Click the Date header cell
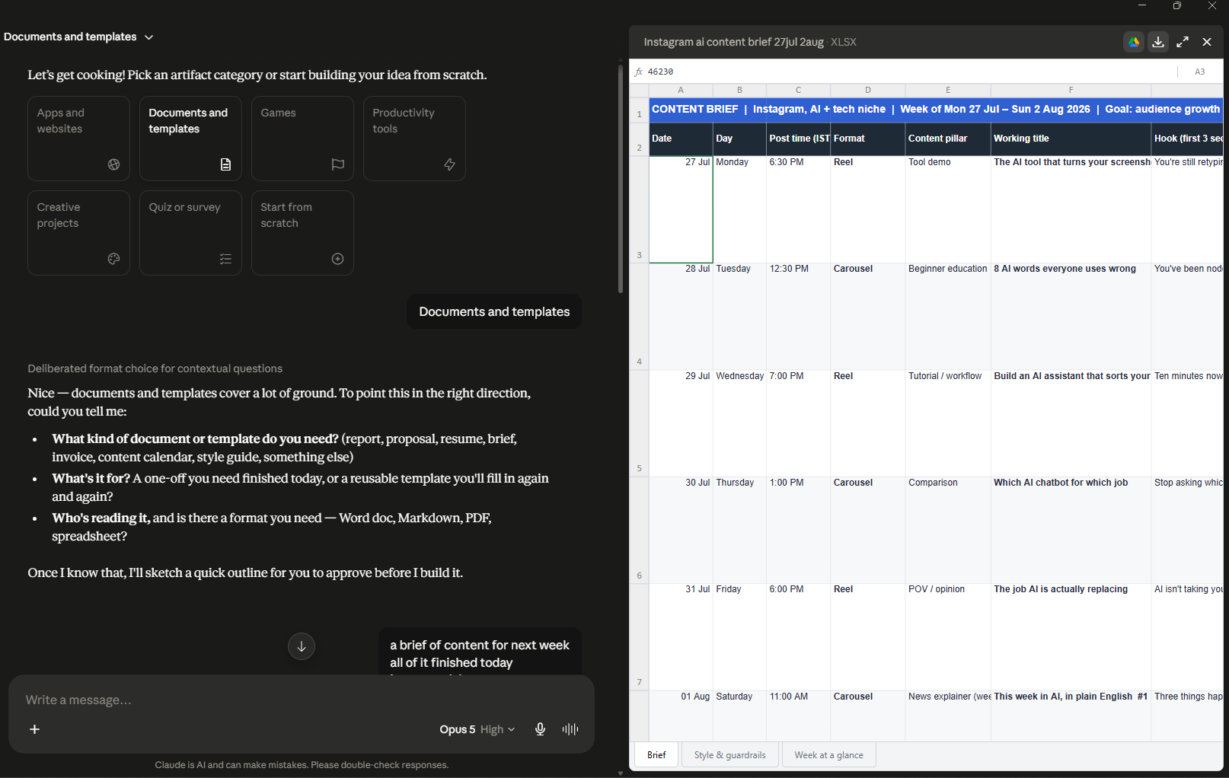The height and width of the screenshot is (778, 1229). 681,139
